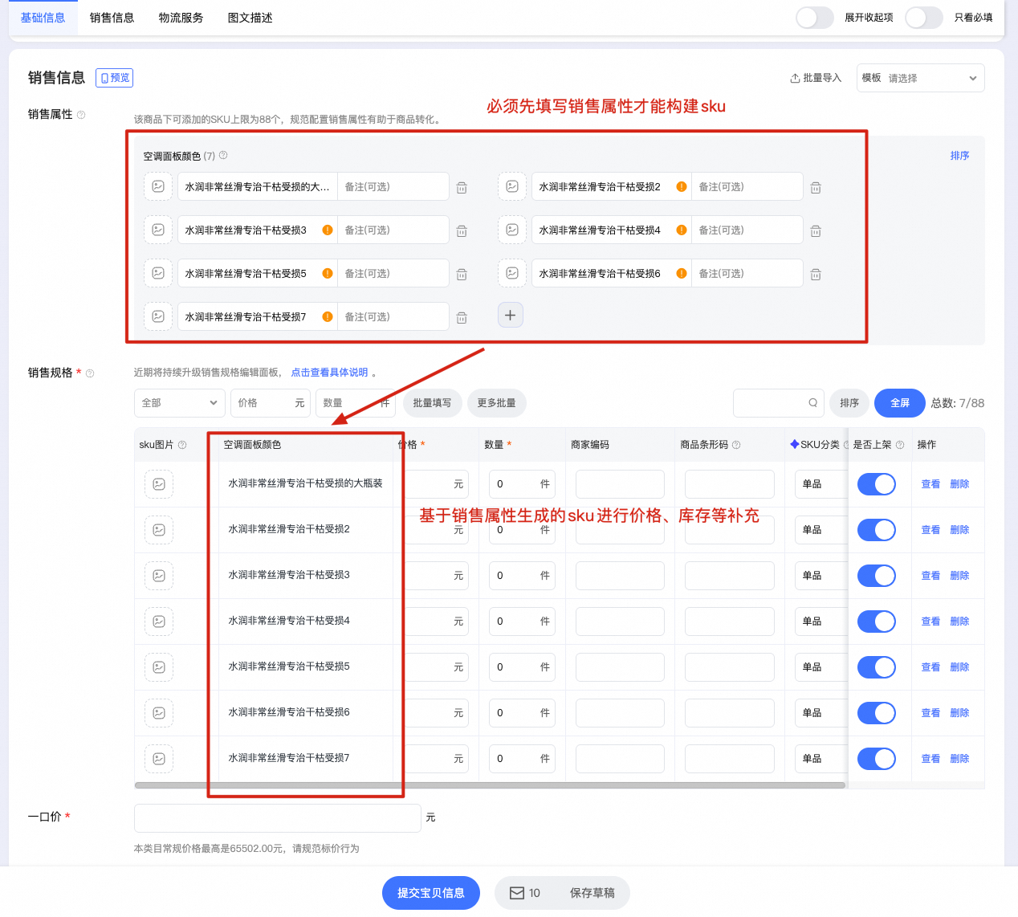Delete attribute 水润非常丝滑专治干枯受损2 with trash icon
Screen dimensions: 1018x917
[x=816, y=188]
